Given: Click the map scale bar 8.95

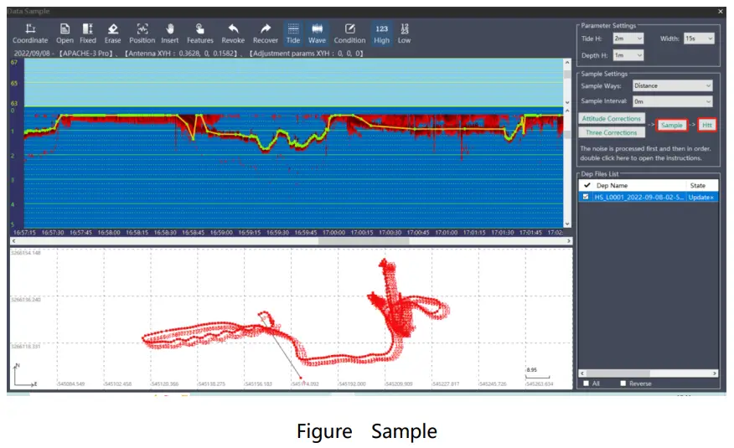Looking at the screenshot, I should pos(537,373).
